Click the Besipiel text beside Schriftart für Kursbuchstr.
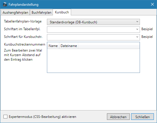 pyautogui.click(x=147, y=37)
